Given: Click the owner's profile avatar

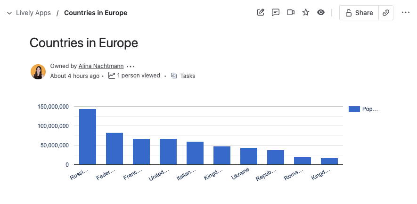Looking at the screenshot, I should 38,71.
